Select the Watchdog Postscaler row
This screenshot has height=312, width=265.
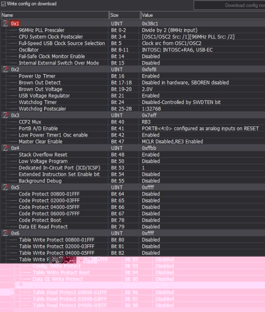[x=133, y=109]
